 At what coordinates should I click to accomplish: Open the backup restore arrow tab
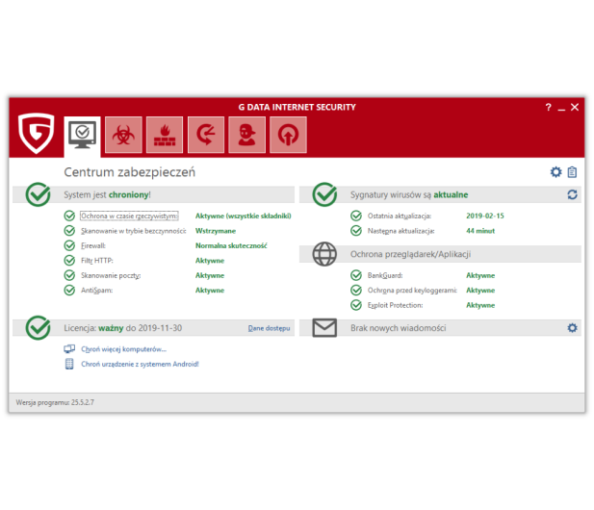(206, 135)
